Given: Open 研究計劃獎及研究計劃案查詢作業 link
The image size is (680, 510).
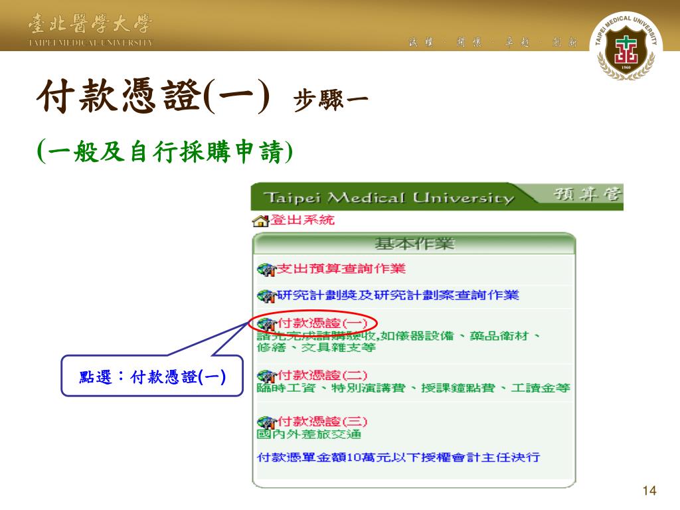Looking at the screenshot, I should click(398, 295).
